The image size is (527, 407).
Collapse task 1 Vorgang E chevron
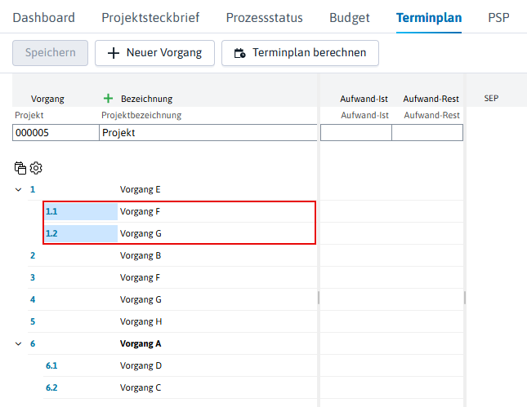(x=19, y=189)
